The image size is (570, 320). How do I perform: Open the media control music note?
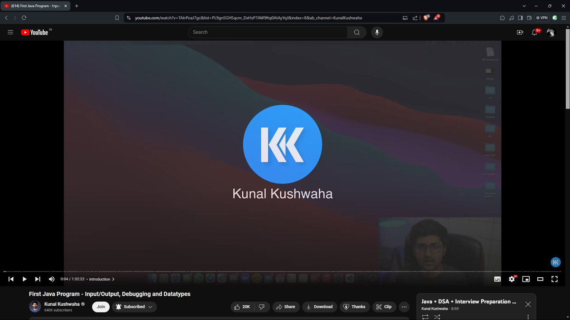coord(512,18)
